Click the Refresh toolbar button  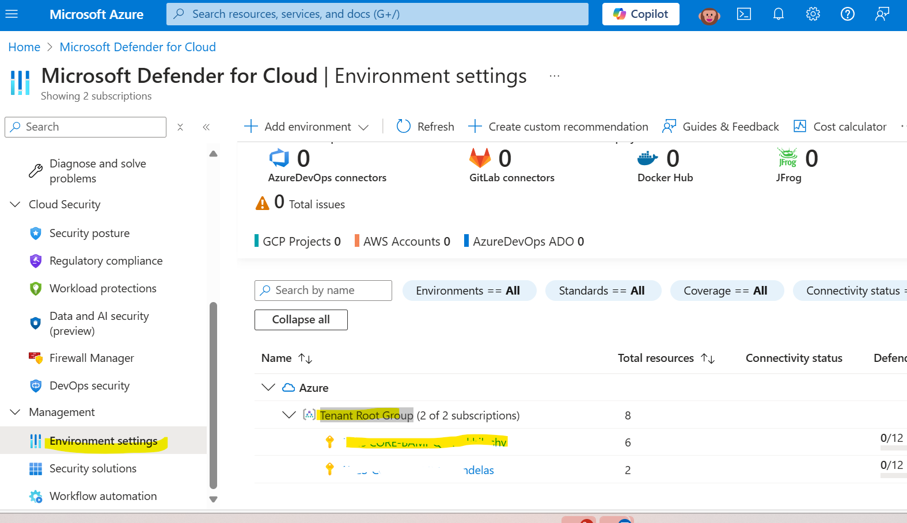click(426, 127)
